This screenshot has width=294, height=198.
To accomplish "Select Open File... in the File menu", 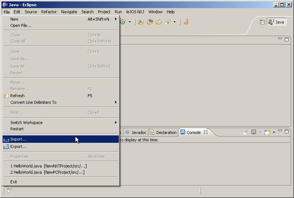I will click(61, 25).
